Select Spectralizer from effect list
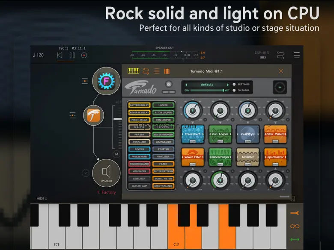 click(163, 186)
